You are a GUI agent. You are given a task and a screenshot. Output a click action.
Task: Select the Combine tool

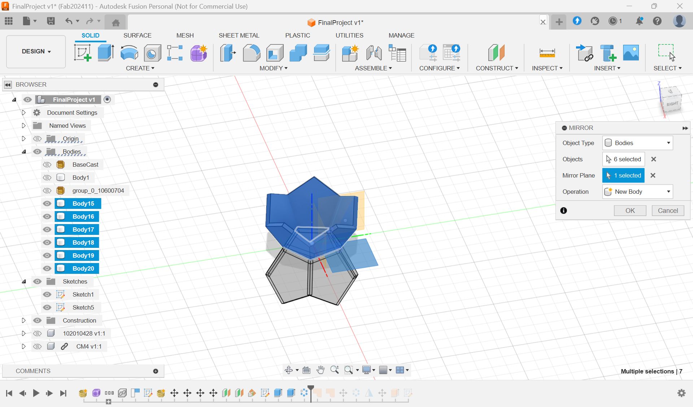tap(298, 53)
